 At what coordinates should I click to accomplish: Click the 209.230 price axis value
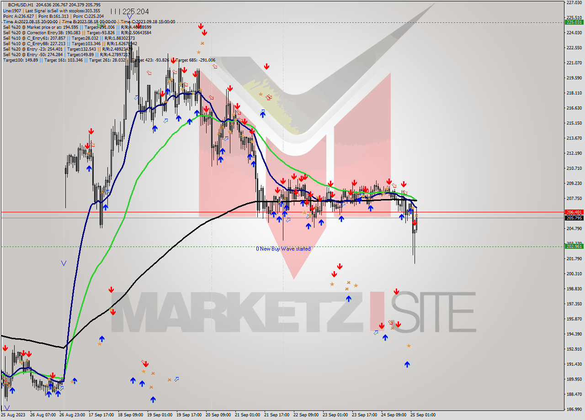[x=574, y=183]
